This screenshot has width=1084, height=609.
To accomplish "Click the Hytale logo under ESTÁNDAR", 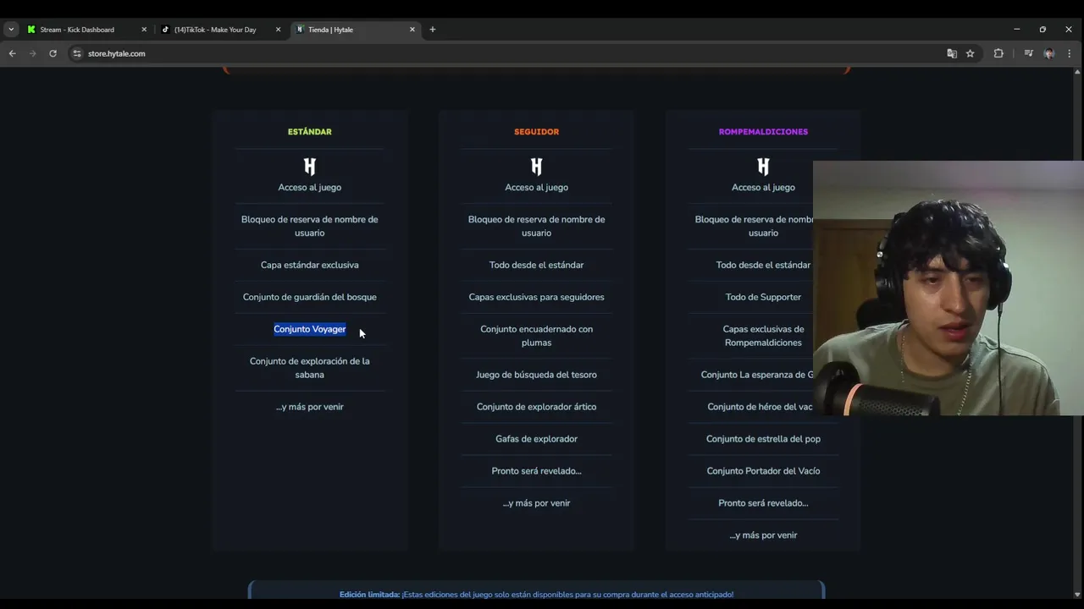I will click(x=310, y=167).
